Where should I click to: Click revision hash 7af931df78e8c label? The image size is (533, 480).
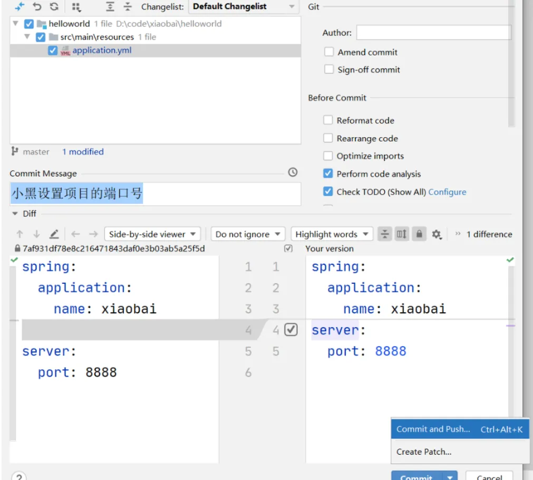[x=113, y=248]
